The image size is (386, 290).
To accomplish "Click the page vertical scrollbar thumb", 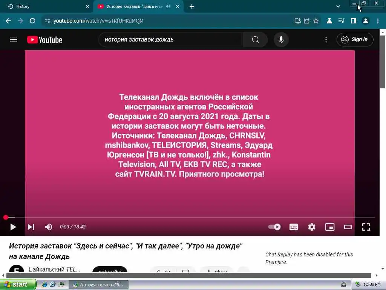I will tap(383, 62).
